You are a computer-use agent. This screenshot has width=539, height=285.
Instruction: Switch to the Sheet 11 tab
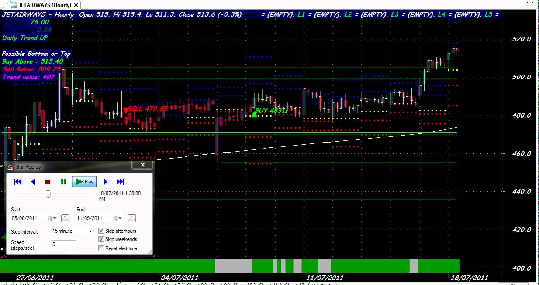[x=268, y=284]
